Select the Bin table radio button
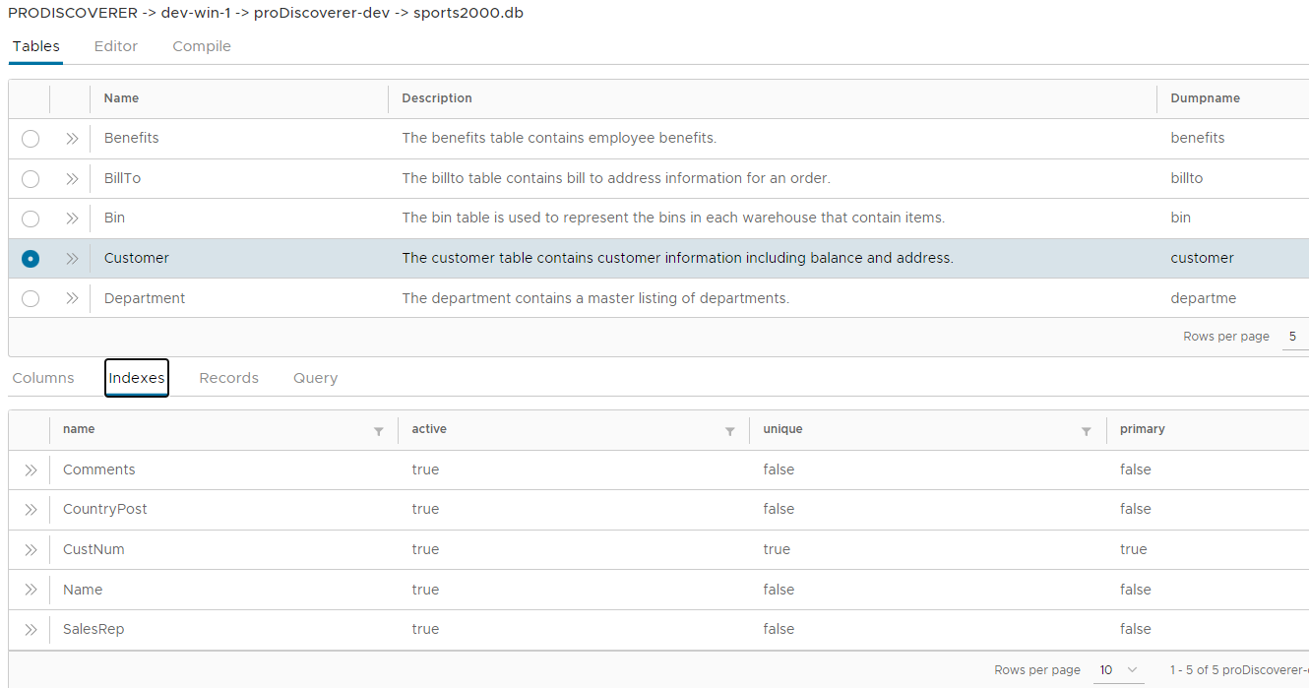This screenshot has width=1309, height=688. click(x=30, y=218)
